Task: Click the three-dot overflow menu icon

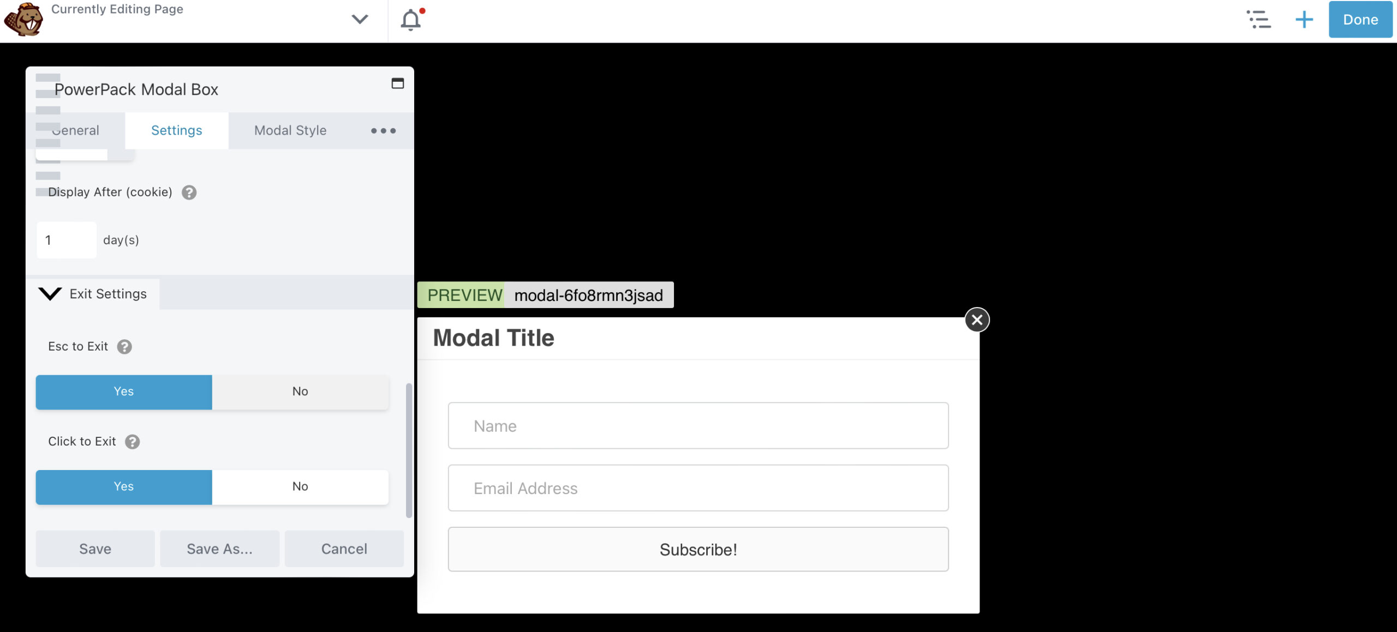Action: 383,130
